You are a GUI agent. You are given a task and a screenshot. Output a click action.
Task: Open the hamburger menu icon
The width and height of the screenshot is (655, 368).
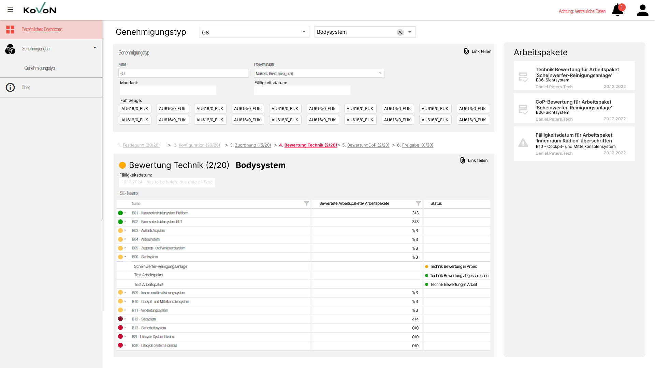(10, 10)
